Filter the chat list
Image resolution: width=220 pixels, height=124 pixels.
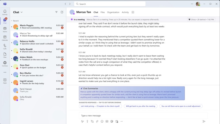pyautogui.click(x=57, y=12)
